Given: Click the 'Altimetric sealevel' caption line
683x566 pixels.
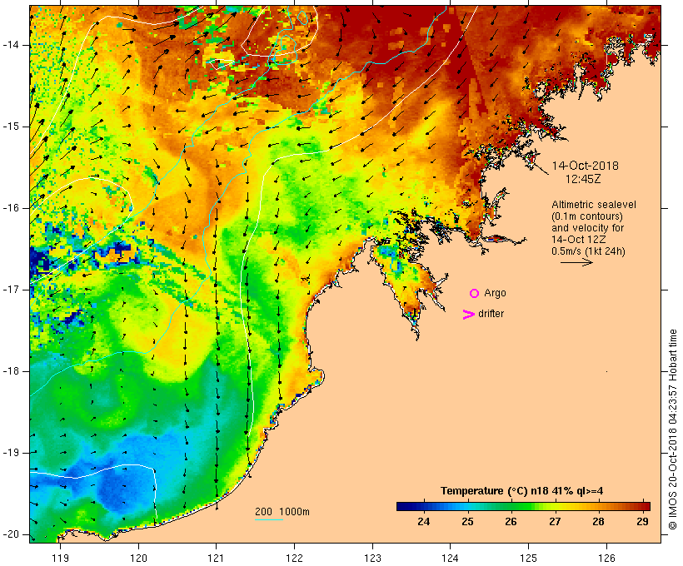Looking at the screenshot, I should click(x=594, y=205).
